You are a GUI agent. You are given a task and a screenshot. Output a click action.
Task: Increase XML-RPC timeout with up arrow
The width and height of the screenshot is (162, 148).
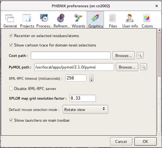tap(91, 76)
